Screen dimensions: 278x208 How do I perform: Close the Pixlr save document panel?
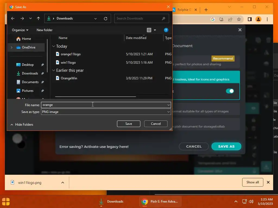click(240, 30)
